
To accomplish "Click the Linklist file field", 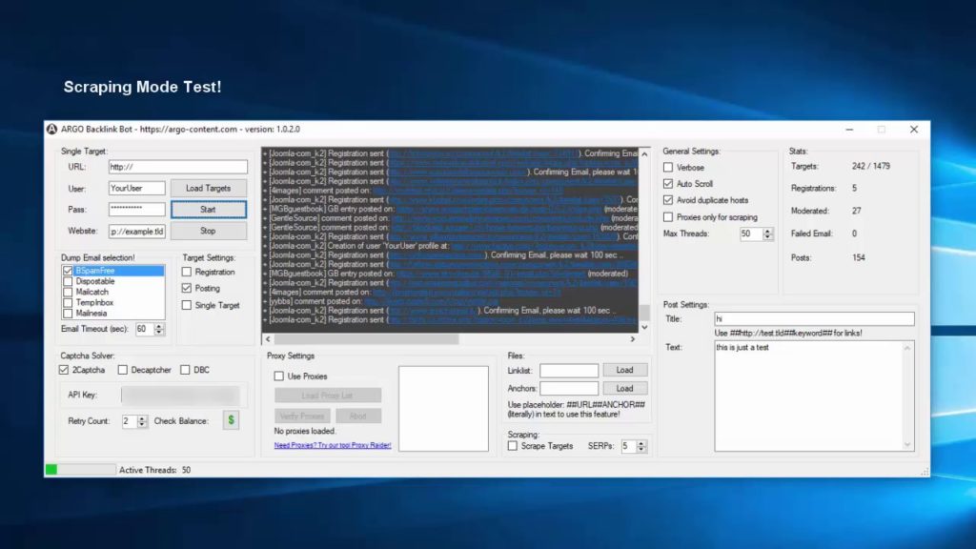I will (569, 371).
